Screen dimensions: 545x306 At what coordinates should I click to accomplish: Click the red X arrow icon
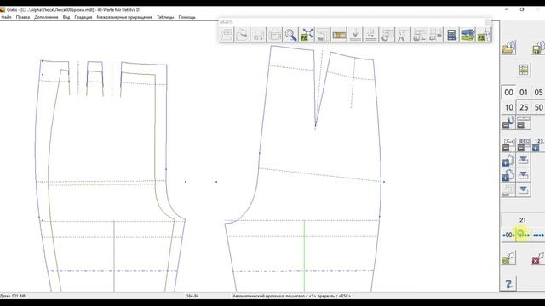coord(538,258)
